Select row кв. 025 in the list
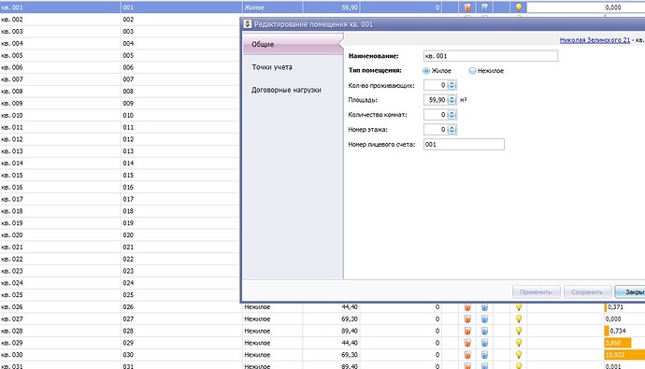The height and width of the screenshot is (369, 645). [x=120, y=295]
